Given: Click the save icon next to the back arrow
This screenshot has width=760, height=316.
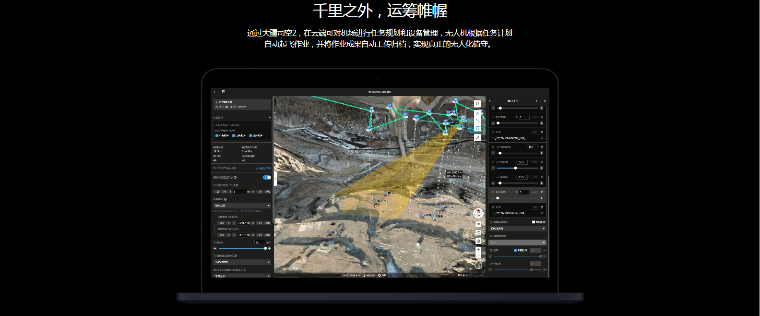Looking at the screenshot, I should click(x=223, y=92).
